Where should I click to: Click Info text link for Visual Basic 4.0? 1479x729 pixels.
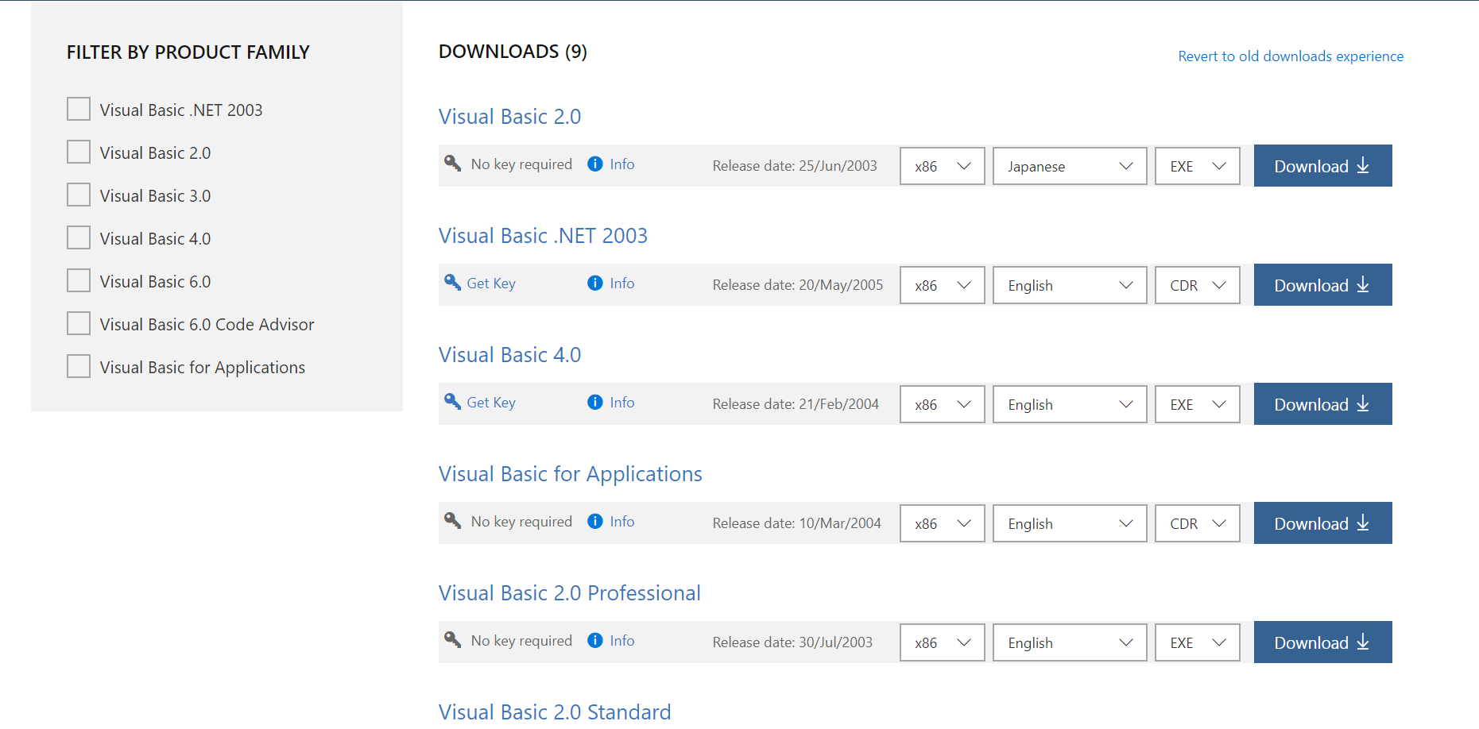tap(622, 403)
